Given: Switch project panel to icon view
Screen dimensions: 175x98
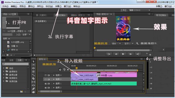Looking at the screenshot, I should (7, 55).
